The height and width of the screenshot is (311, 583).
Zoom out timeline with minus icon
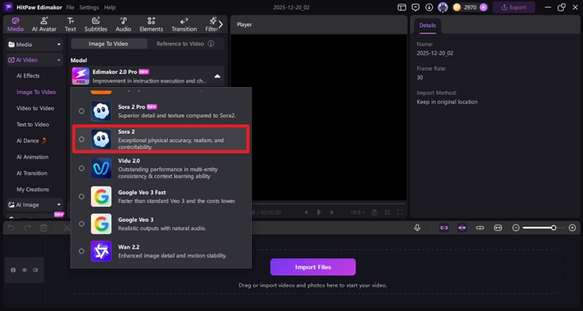point(515,228)
